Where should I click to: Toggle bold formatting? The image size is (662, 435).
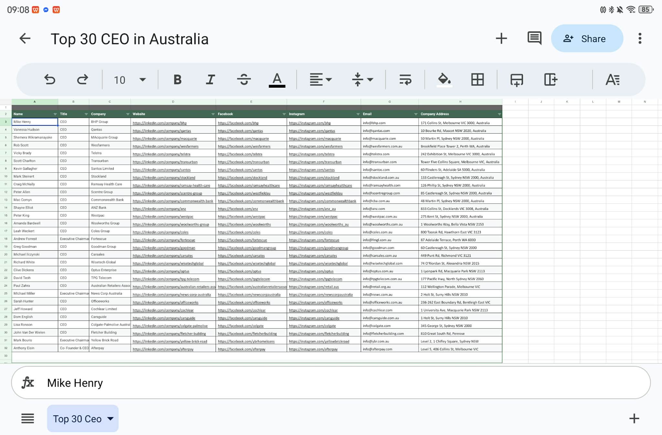click(x=177, y=80)
